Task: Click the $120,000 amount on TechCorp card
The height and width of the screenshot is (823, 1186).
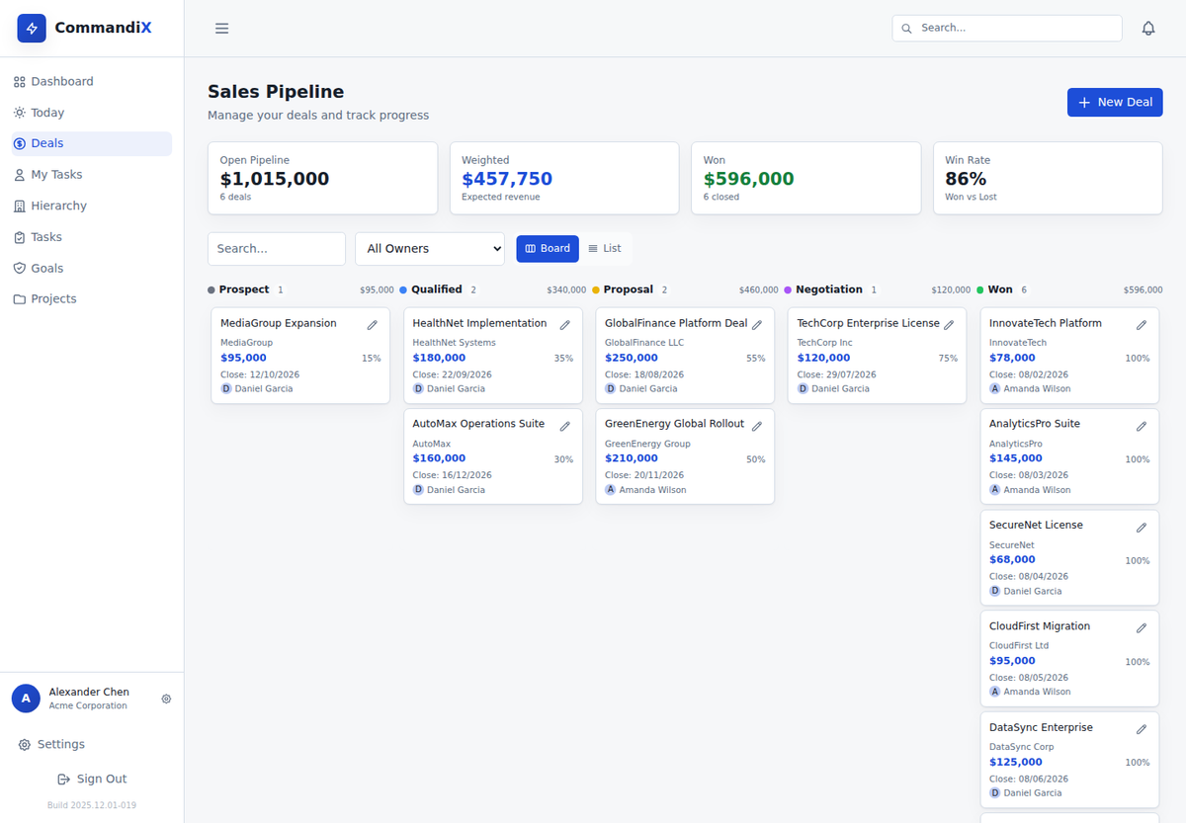Action: click(x=823, y=358)
